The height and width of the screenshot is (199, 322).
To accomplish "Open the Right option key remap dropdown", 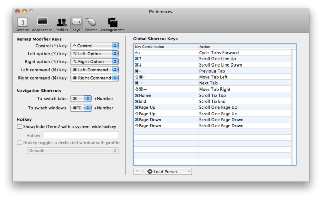I will 95,61.
